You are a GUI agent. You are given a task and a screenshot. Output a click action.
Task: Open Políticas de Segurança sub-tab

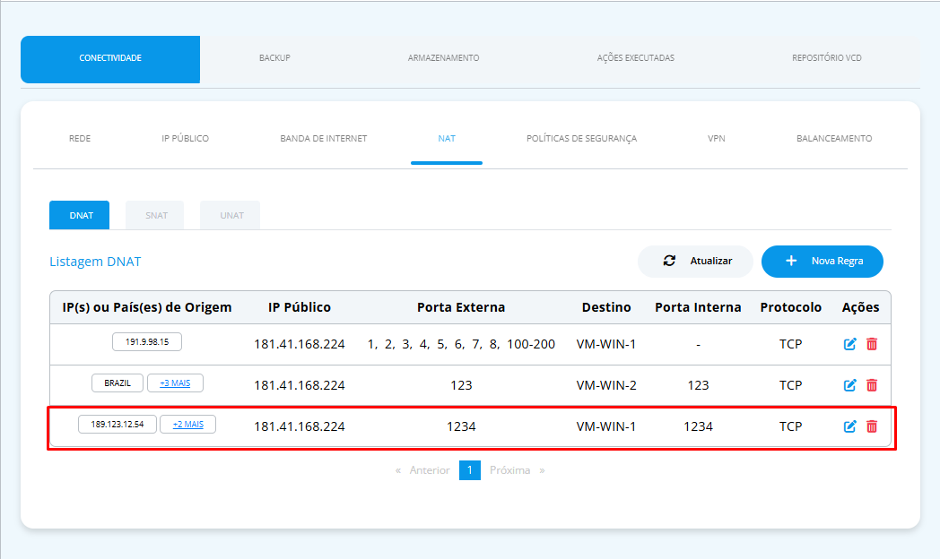tap(581, 138)
